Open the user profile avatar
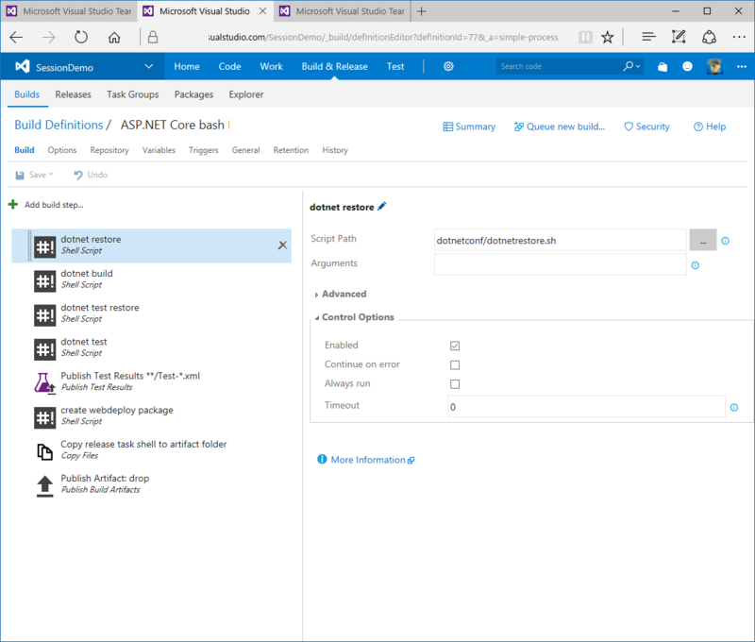The height and width of the screenshot is (642, 755). click(x=714, y=66)
